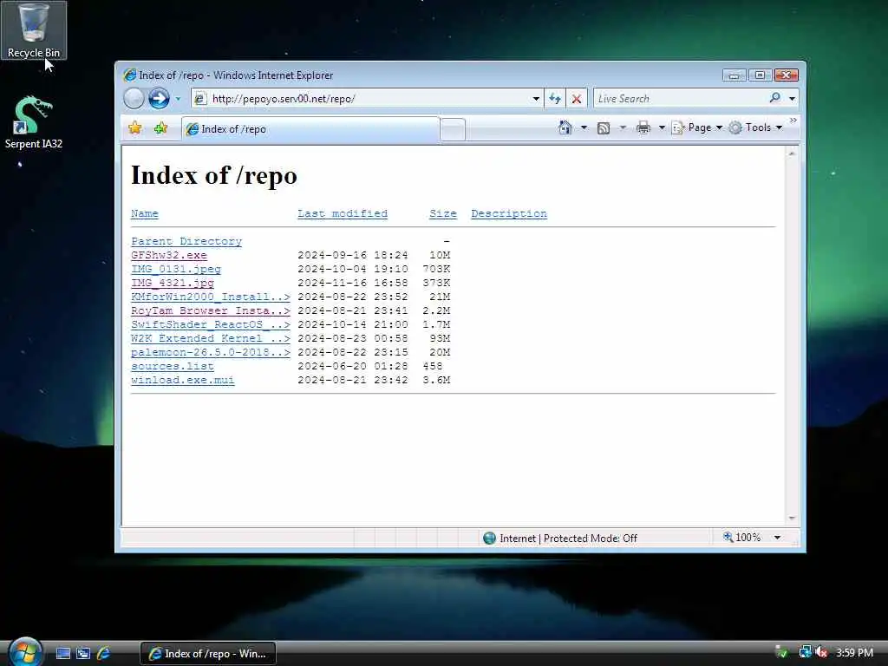The image size is (888, 666).
Task: Click 'Internet | Protected Mode: Off' status text
Action: pos(568,538)
